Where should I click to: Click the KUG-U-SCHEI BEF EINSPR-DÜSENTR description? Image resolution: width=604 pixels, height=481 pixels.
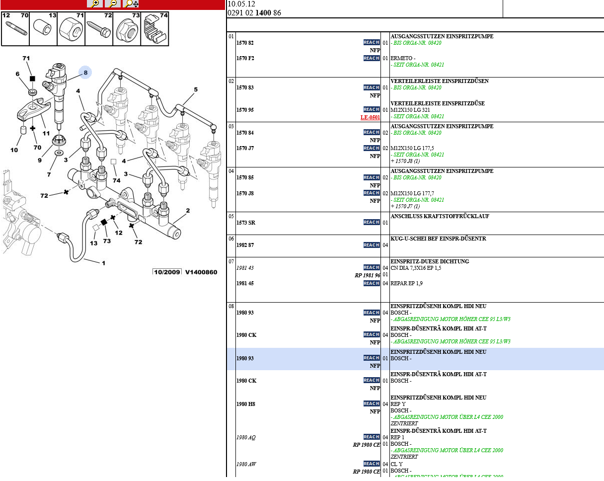(439, 239)
